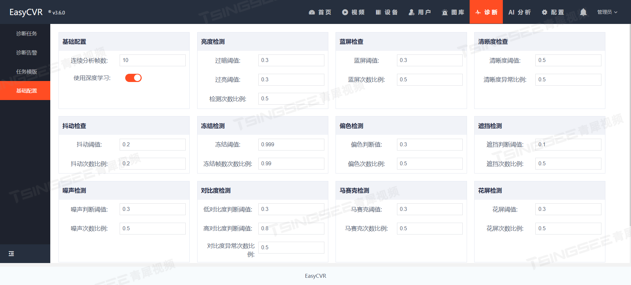Screen dimensions: 631x285
Task: Open the AI 分析 menu
Action: click(519, 12)
